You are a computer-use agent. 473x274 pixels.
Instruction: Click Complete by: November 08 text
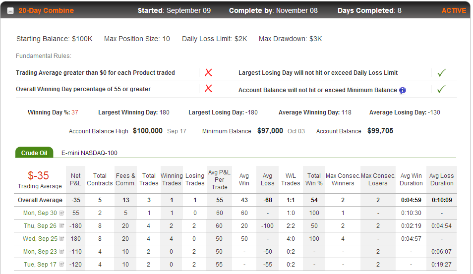point(273,10)
